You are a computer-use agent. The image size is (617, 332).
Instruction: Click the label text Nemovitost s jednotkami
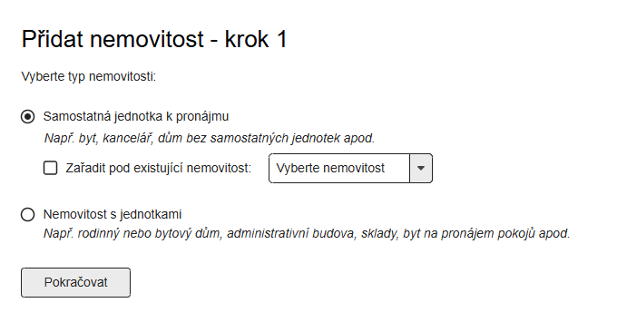(x=113, y=214)
